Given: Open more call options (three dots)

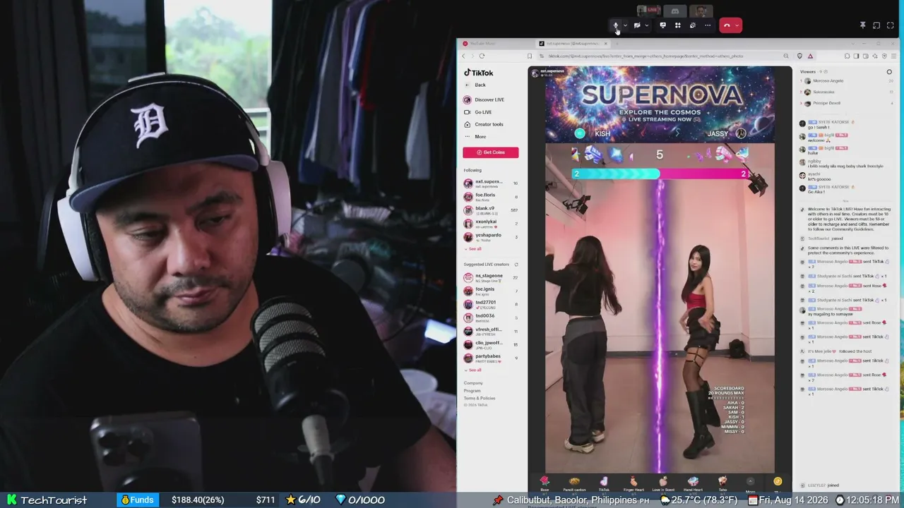Looking at the screenshot, I should (x=708, y=25).
